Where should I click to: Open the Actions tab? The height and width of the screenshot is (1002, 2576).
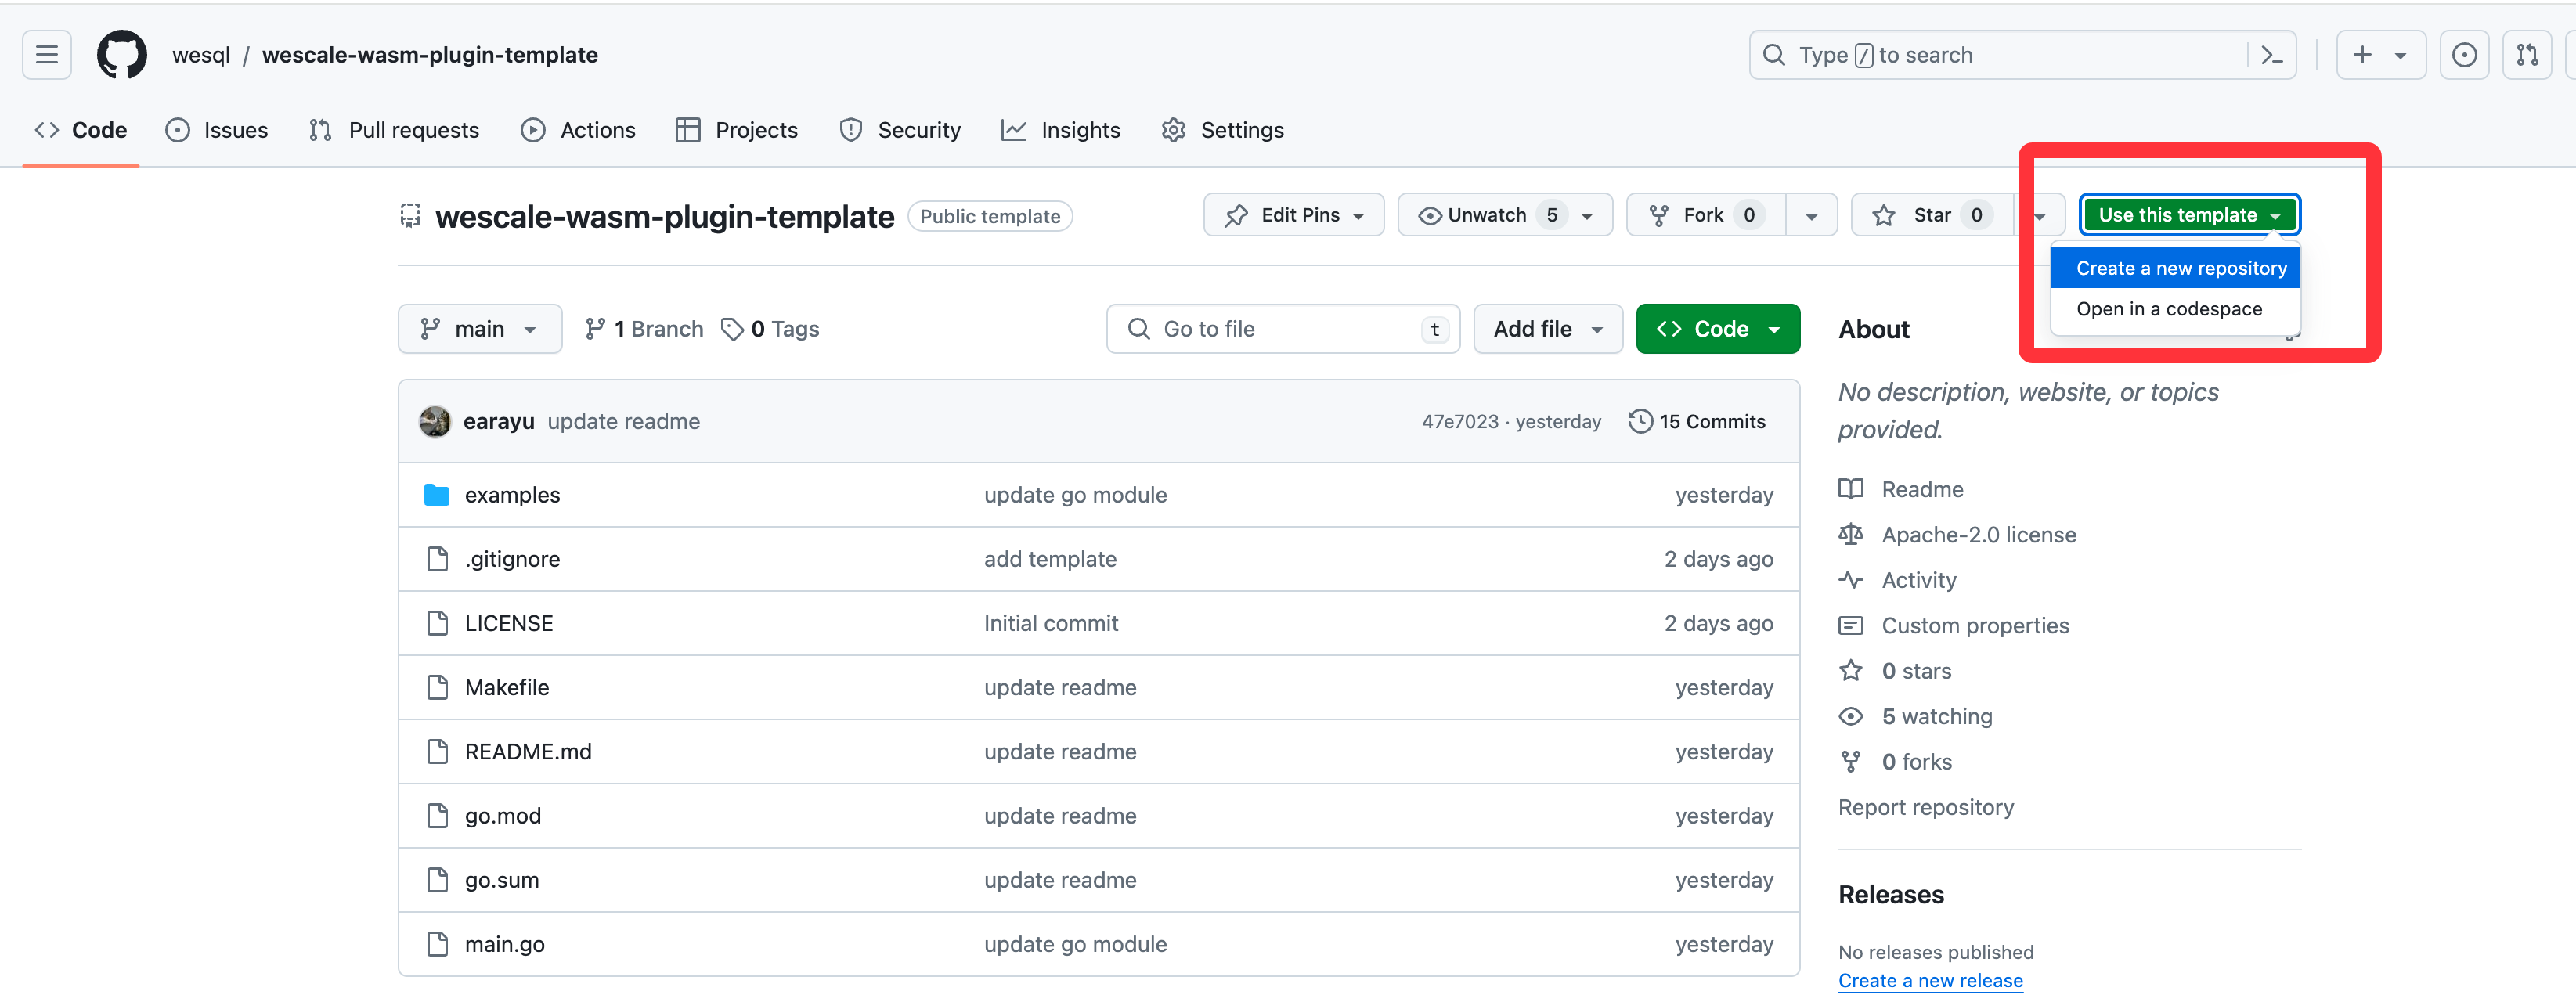(x=578, y=130)
